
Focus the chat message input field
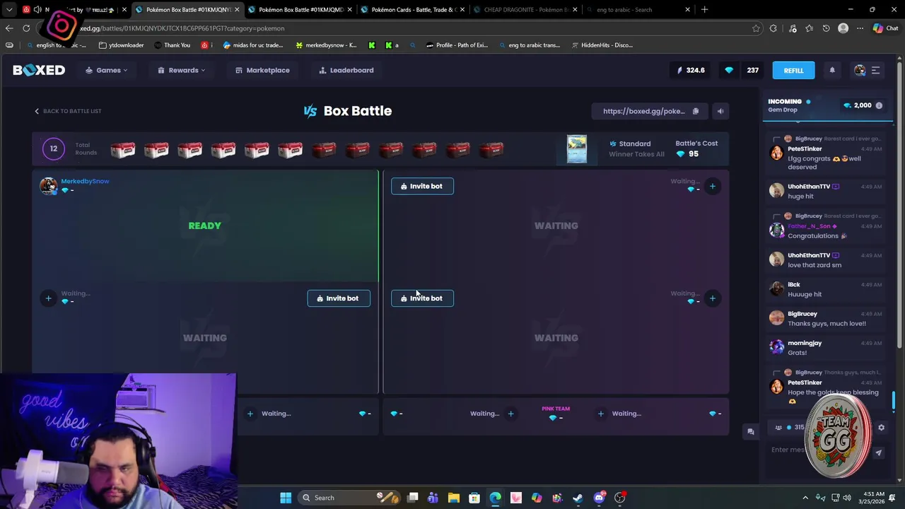tap(820, 450)
